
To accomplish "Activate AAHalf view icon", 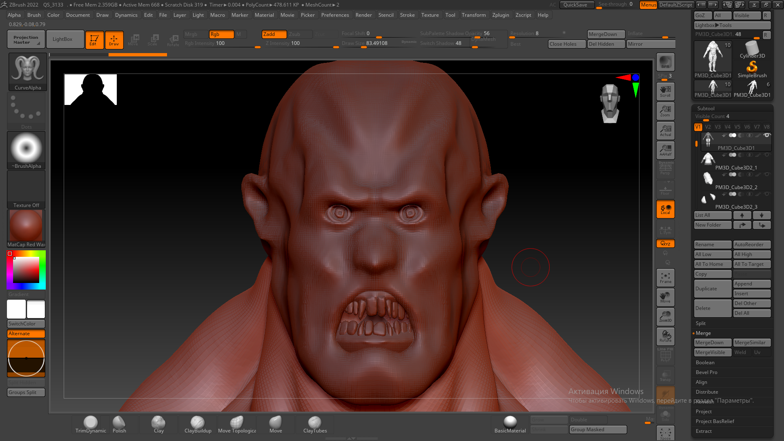I will [x=665, y=150].
